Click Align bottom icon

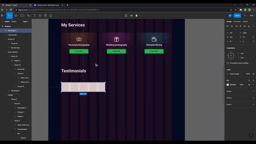(249, 26)
